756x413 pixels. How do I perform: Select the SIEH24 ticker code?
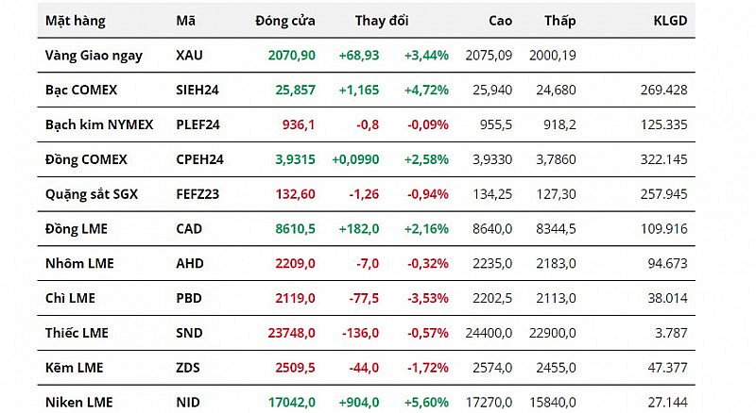[197, 90]
